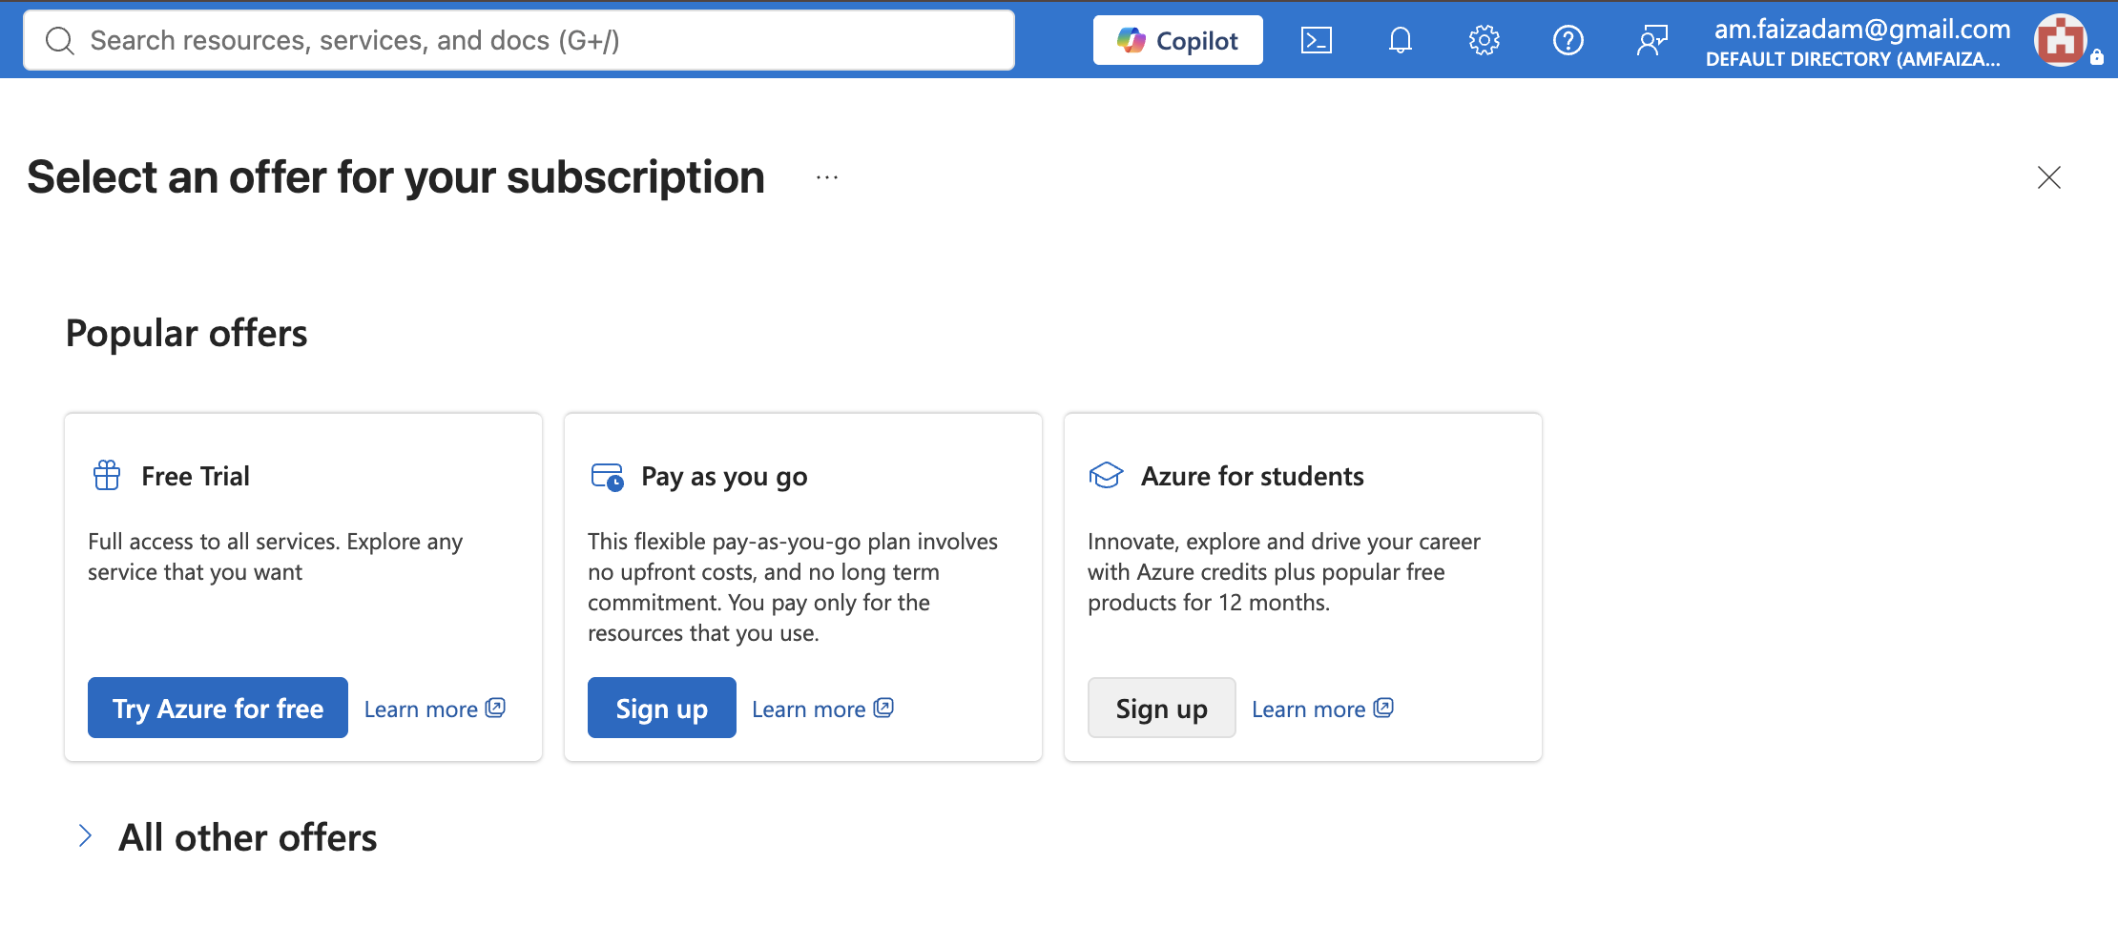Open the more options ellipsis beside the title

click(827, 177)
